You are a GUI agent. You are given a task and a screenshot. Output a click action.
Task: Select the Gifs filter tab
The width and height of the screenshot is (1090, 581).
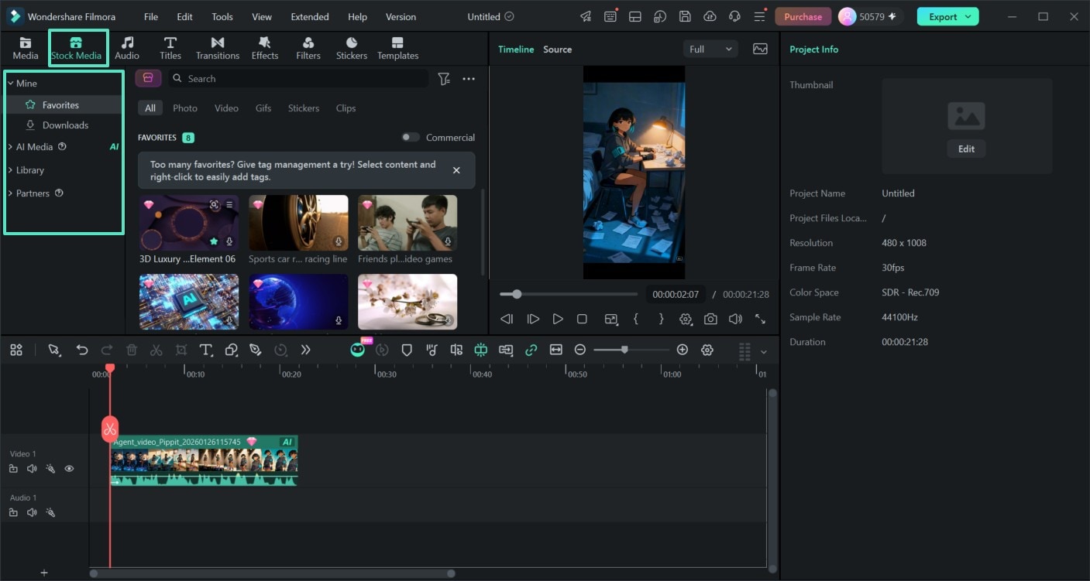[263, 108]
